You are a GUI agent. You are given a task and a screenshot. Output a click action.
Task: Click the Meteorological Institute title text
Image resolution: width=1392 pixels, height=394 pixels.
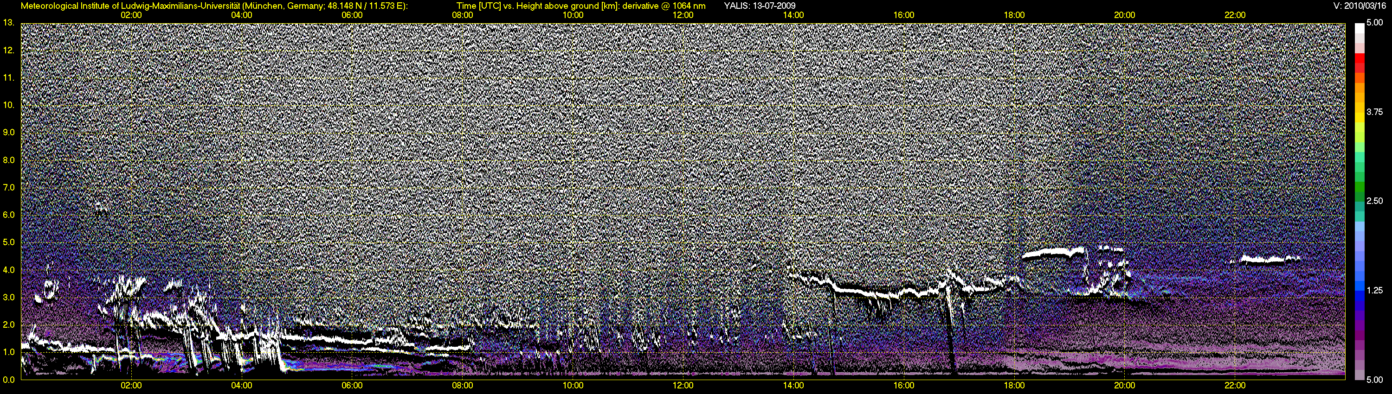[x=214, y=6]
